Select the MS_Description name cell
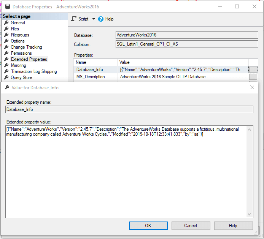Image resolution: width=264 pixels, height=239 pixels. (x=95, y=77)
